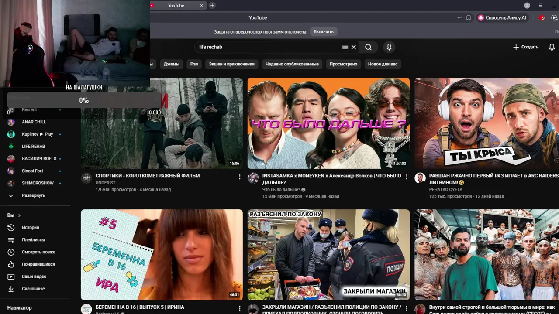Screen dimensions: 559x314
Task: Click Включить protection button
Action: [324, 31]
